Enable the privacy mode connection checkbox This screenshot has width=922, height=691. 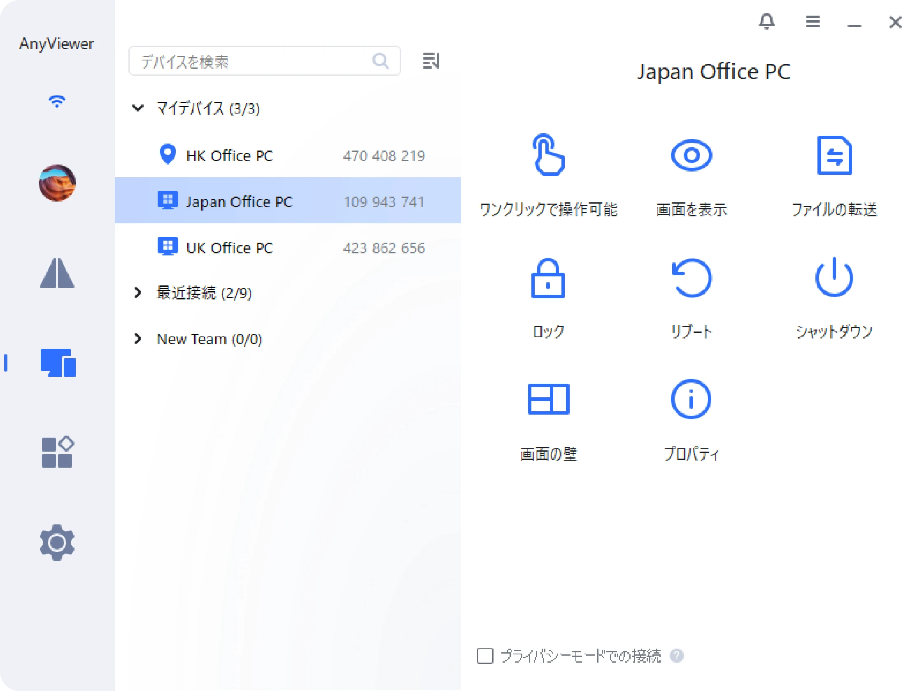tap(485, 656)
